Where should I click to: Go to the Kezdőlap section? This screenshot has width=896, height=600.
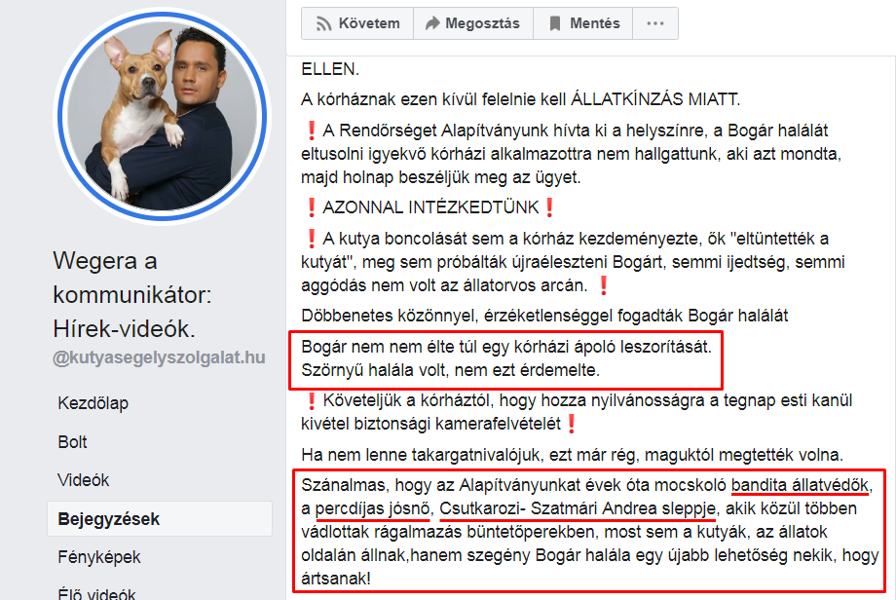pos(93,403)
